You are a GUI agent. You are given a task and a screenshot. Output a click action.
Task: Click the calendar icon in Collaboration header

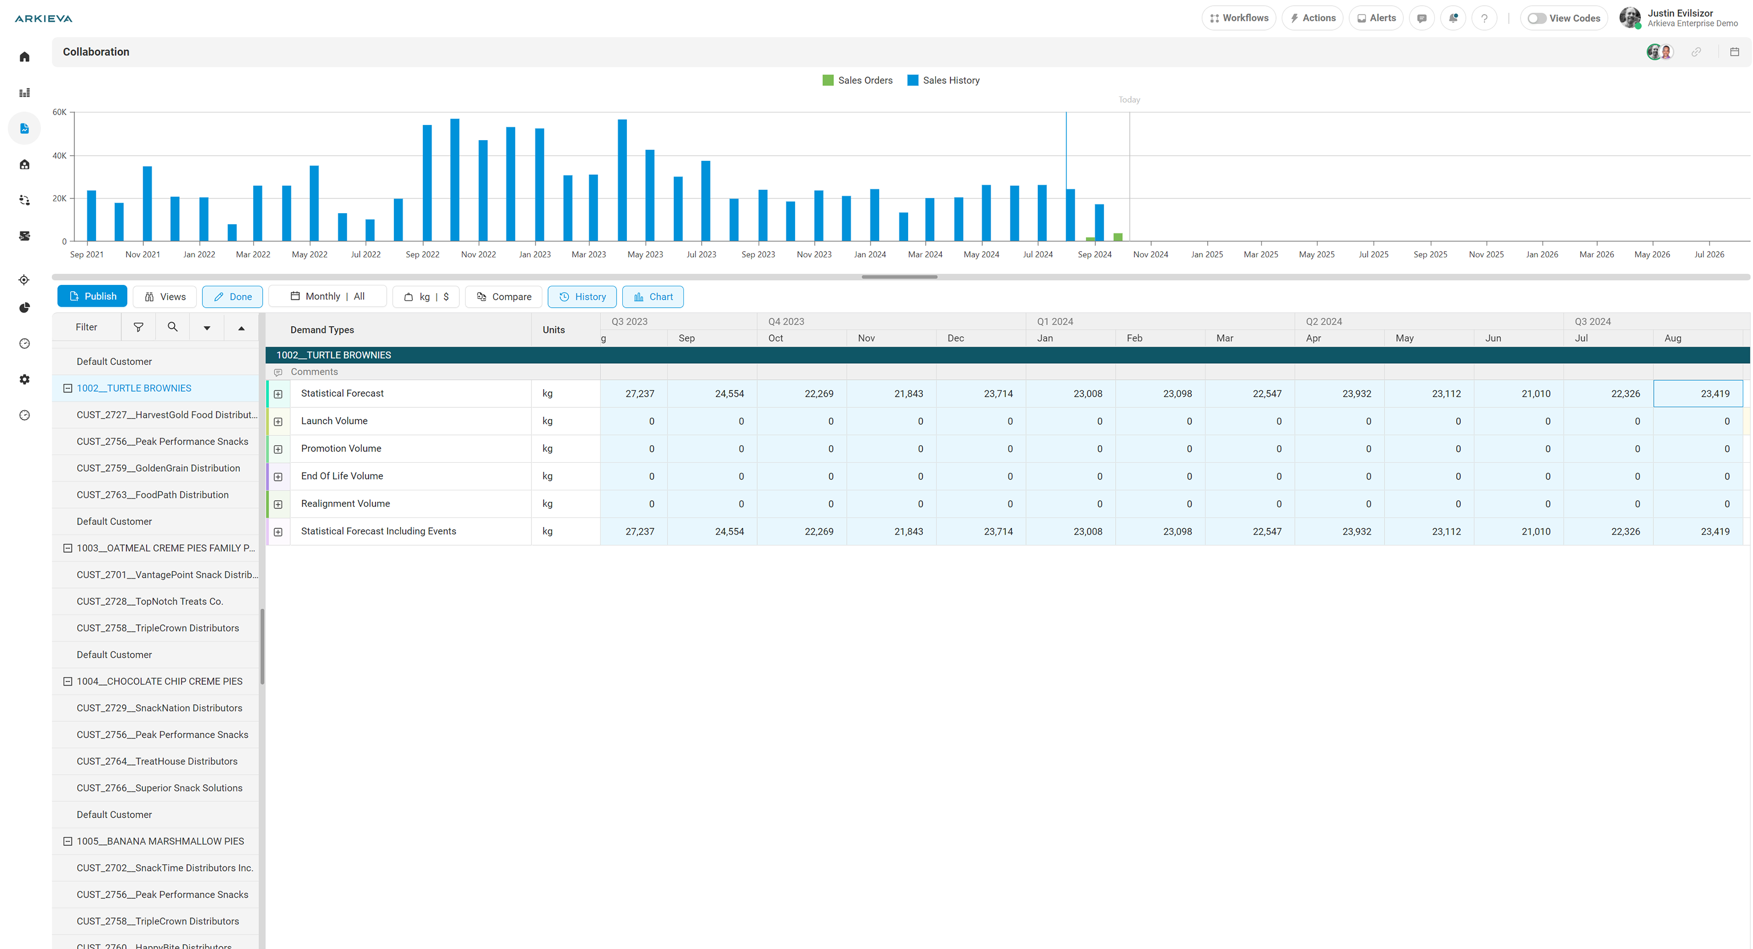pos(1735,52)
